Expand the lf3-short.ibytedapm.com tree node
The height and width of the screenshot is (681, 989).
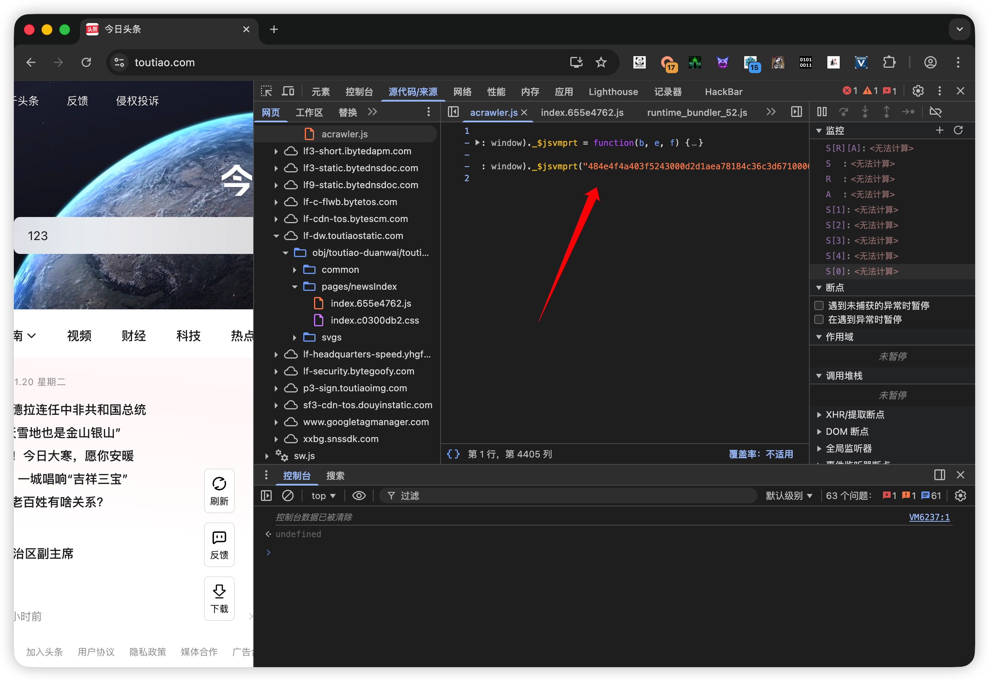click(x=276, y=151)
